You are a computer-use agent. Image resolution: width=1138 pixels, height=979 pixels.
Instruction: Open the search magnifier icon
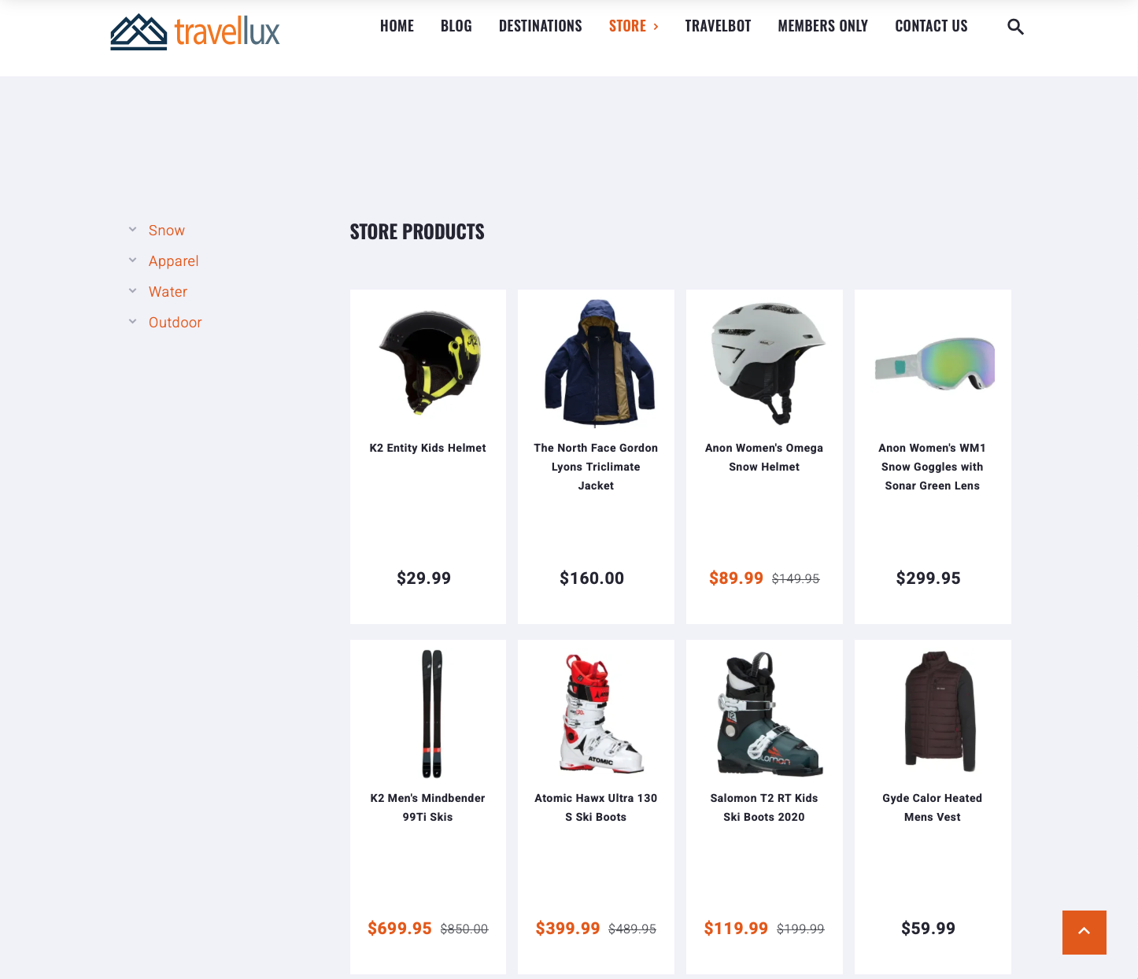pos(1015,27)
